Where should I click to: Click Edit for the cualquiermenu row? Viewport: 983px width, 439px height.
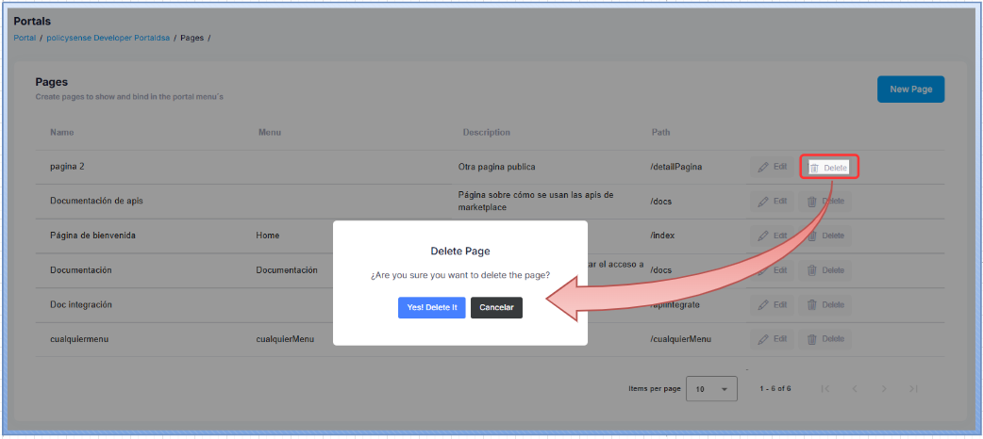point(772,338)
